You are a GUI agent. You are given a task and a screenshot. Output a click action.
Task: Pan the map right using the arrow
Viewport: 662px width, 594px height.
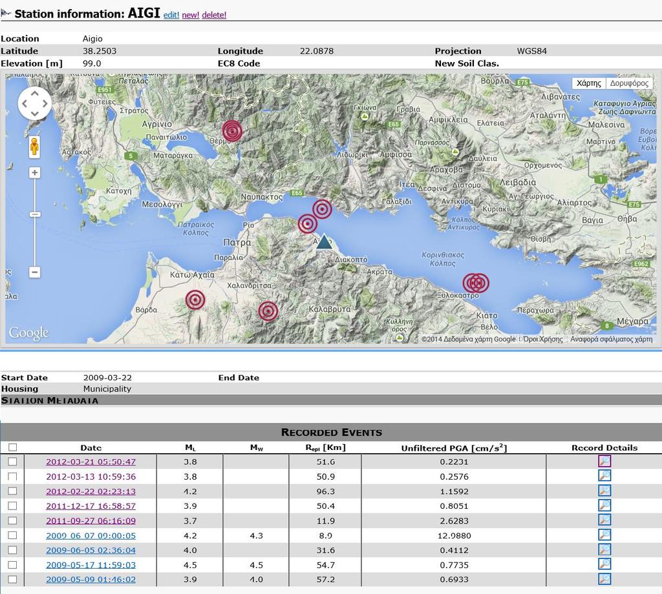[x=45, y=103]
